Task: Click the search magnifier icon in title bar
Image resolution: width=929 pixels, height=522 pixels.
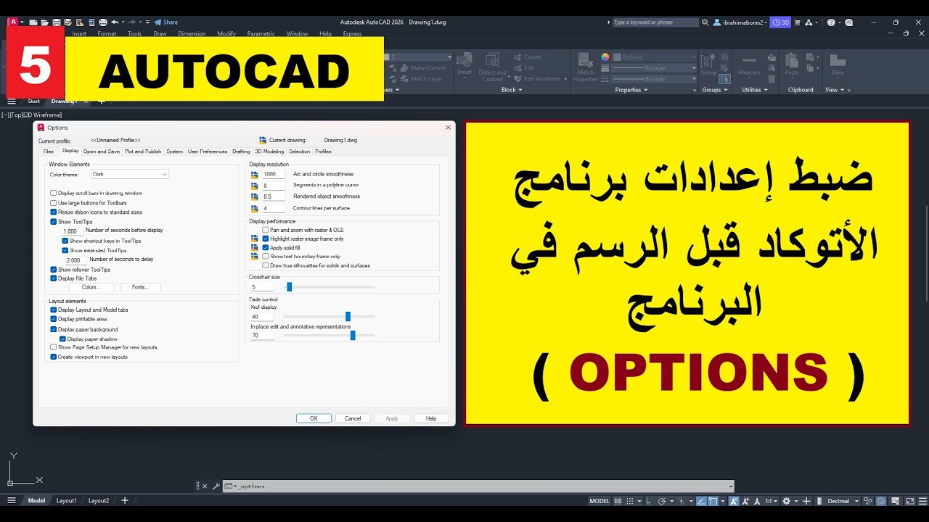Action: pyautogui.click(x=705, y=22)
